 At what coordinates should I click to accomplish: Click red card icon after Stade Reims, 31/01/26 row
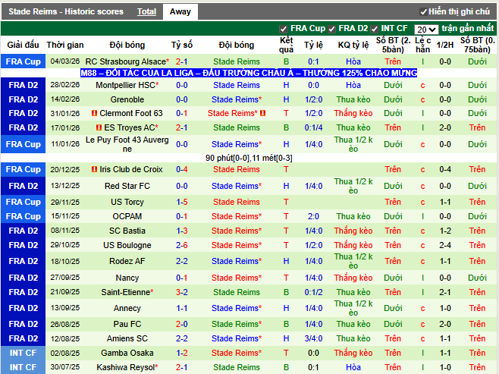[262, 114]
